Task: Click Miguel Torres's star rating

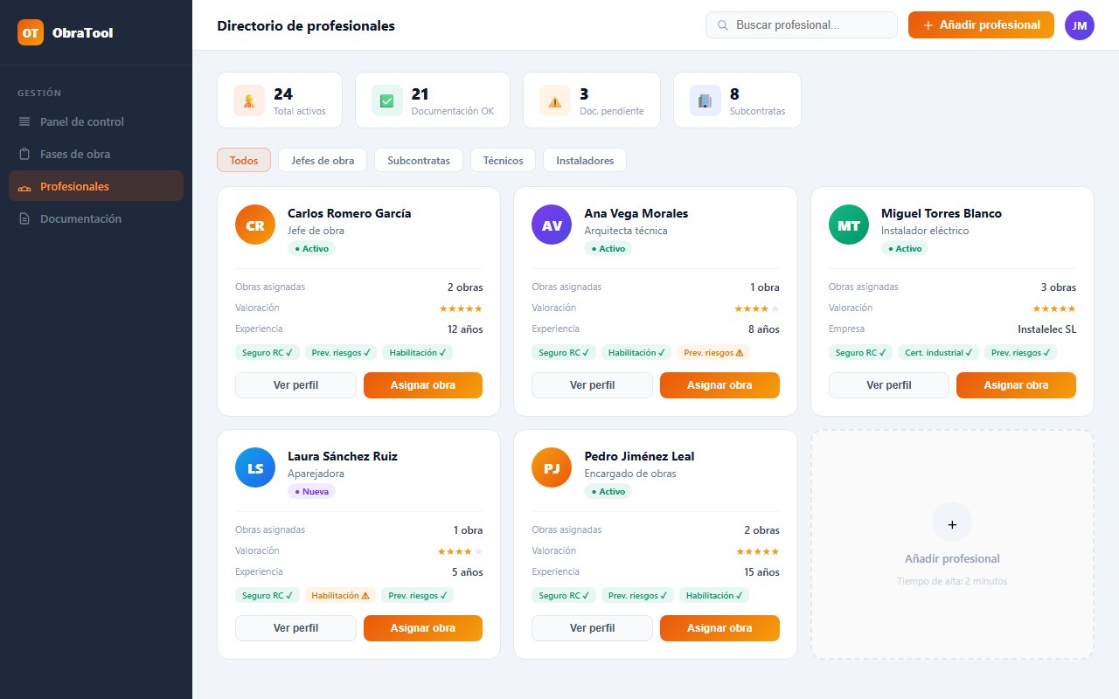Action: click(x=1054, y=308)
